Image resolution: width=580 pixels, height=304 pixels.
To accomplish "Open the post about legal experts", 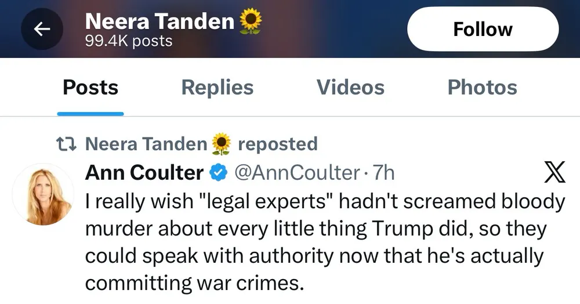I will pos(325,242).
